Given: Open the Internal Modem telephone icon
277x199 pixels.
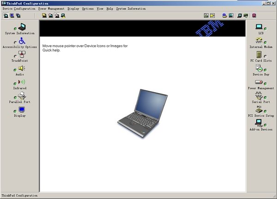Looking at the screenshot, I should 259,41.
